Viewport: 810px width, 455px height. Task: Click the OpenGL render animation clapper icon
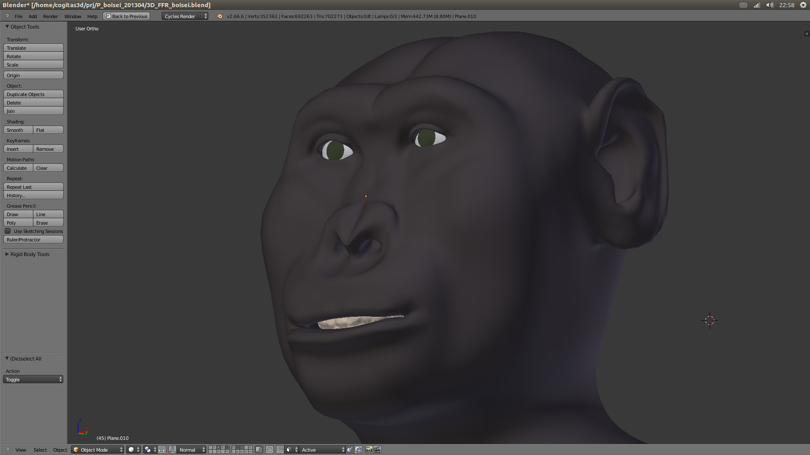[x=377, y=450]
